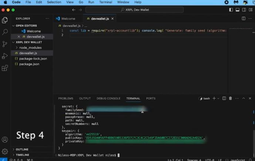Open the Manage gear icon
Screen dimensions: 255x161
coord(5,151)
